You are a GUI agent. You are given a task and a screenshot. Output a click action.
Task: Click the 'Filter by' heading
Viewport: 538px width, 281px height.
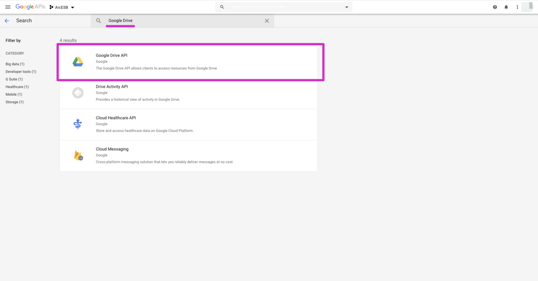coord(13,40)
